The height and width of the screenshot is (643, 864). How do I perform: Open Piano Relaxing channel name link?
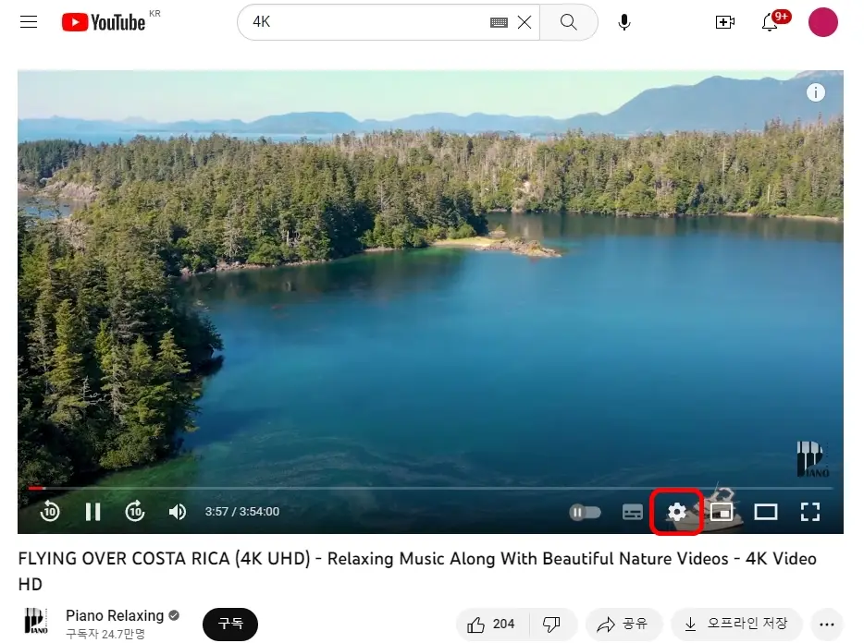tap(115, 615)
